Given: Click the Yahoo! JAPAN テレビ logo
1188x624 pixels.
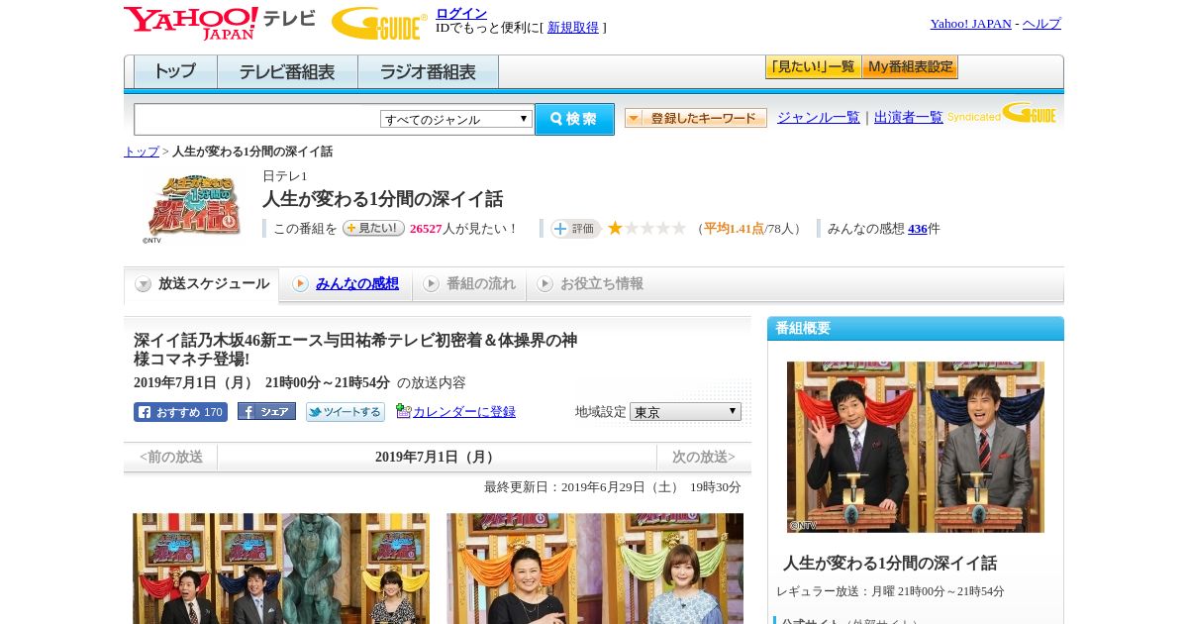Looking at the screenshot, I should tap(220, 23).
